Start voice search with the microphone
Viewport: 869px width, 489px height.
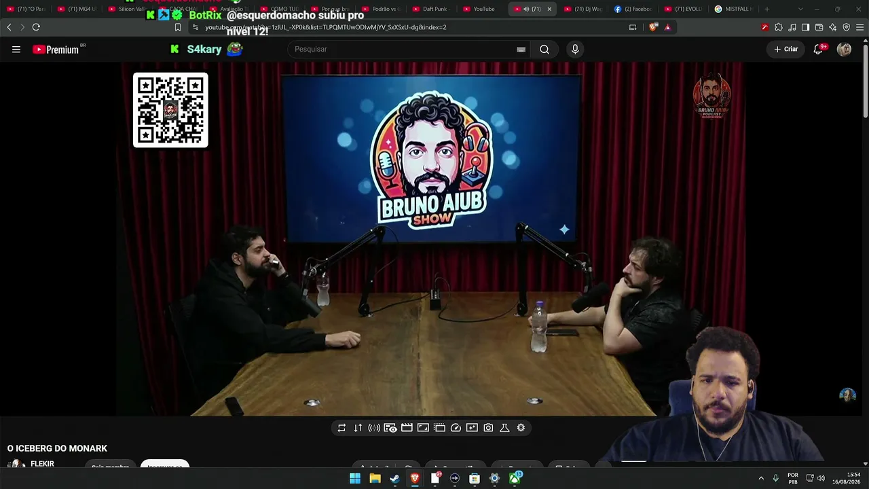click(575, 49)
